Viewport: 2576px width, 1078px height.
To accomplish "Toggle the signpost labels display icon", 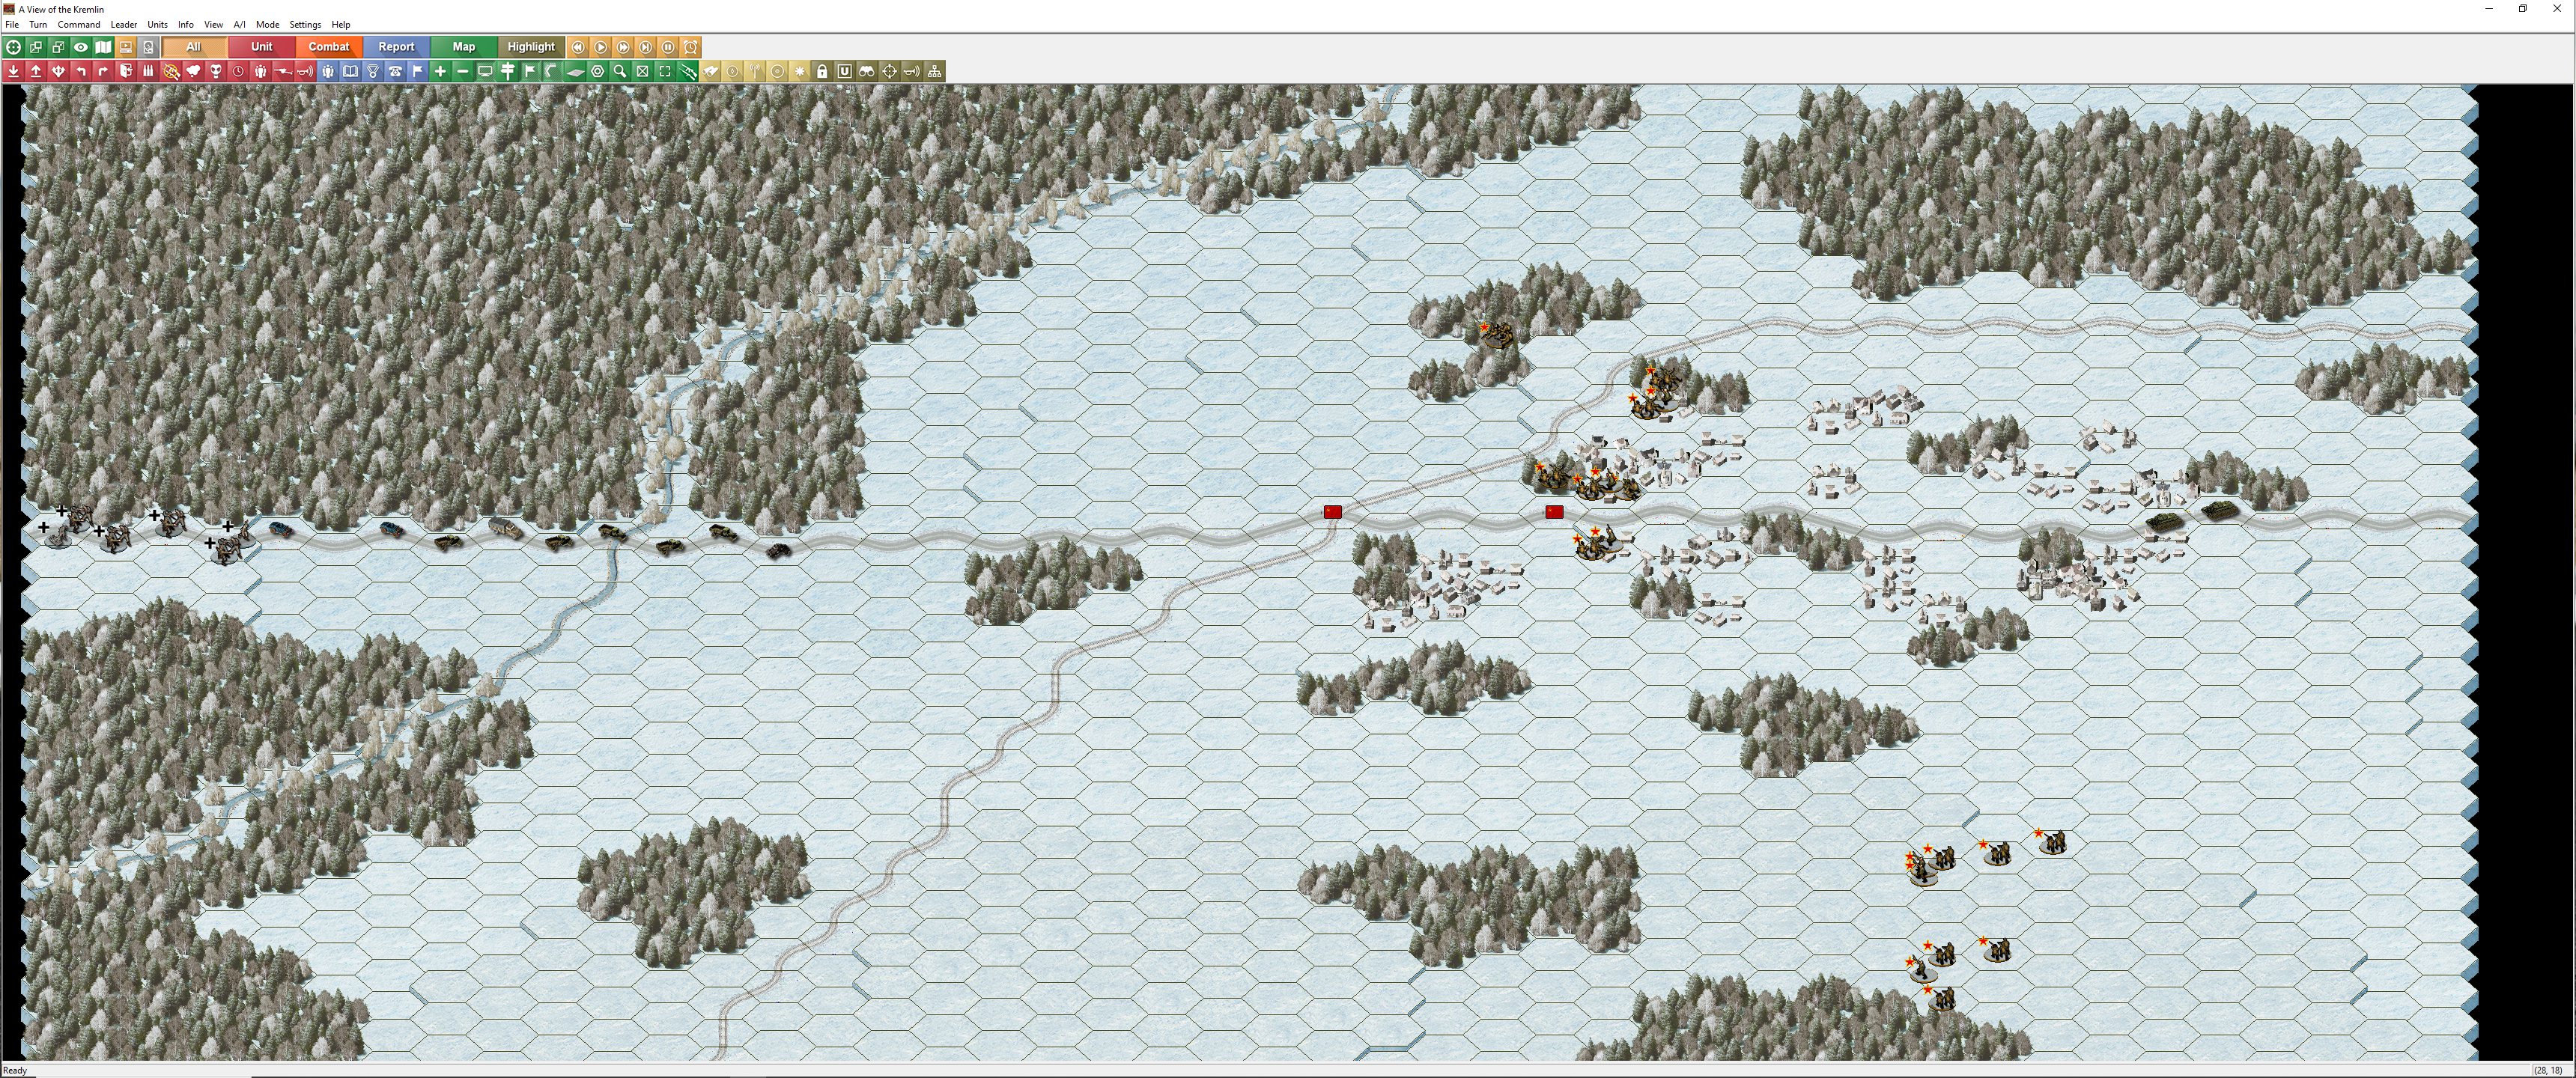I will tap(508, 71).
